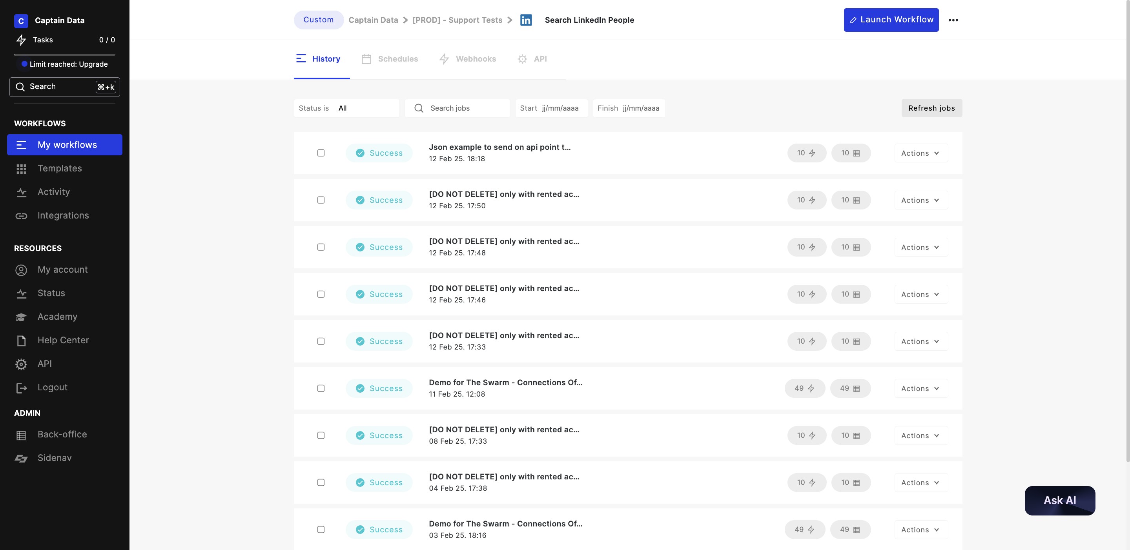Tick the checkbox for Json example job

[321, 153]
